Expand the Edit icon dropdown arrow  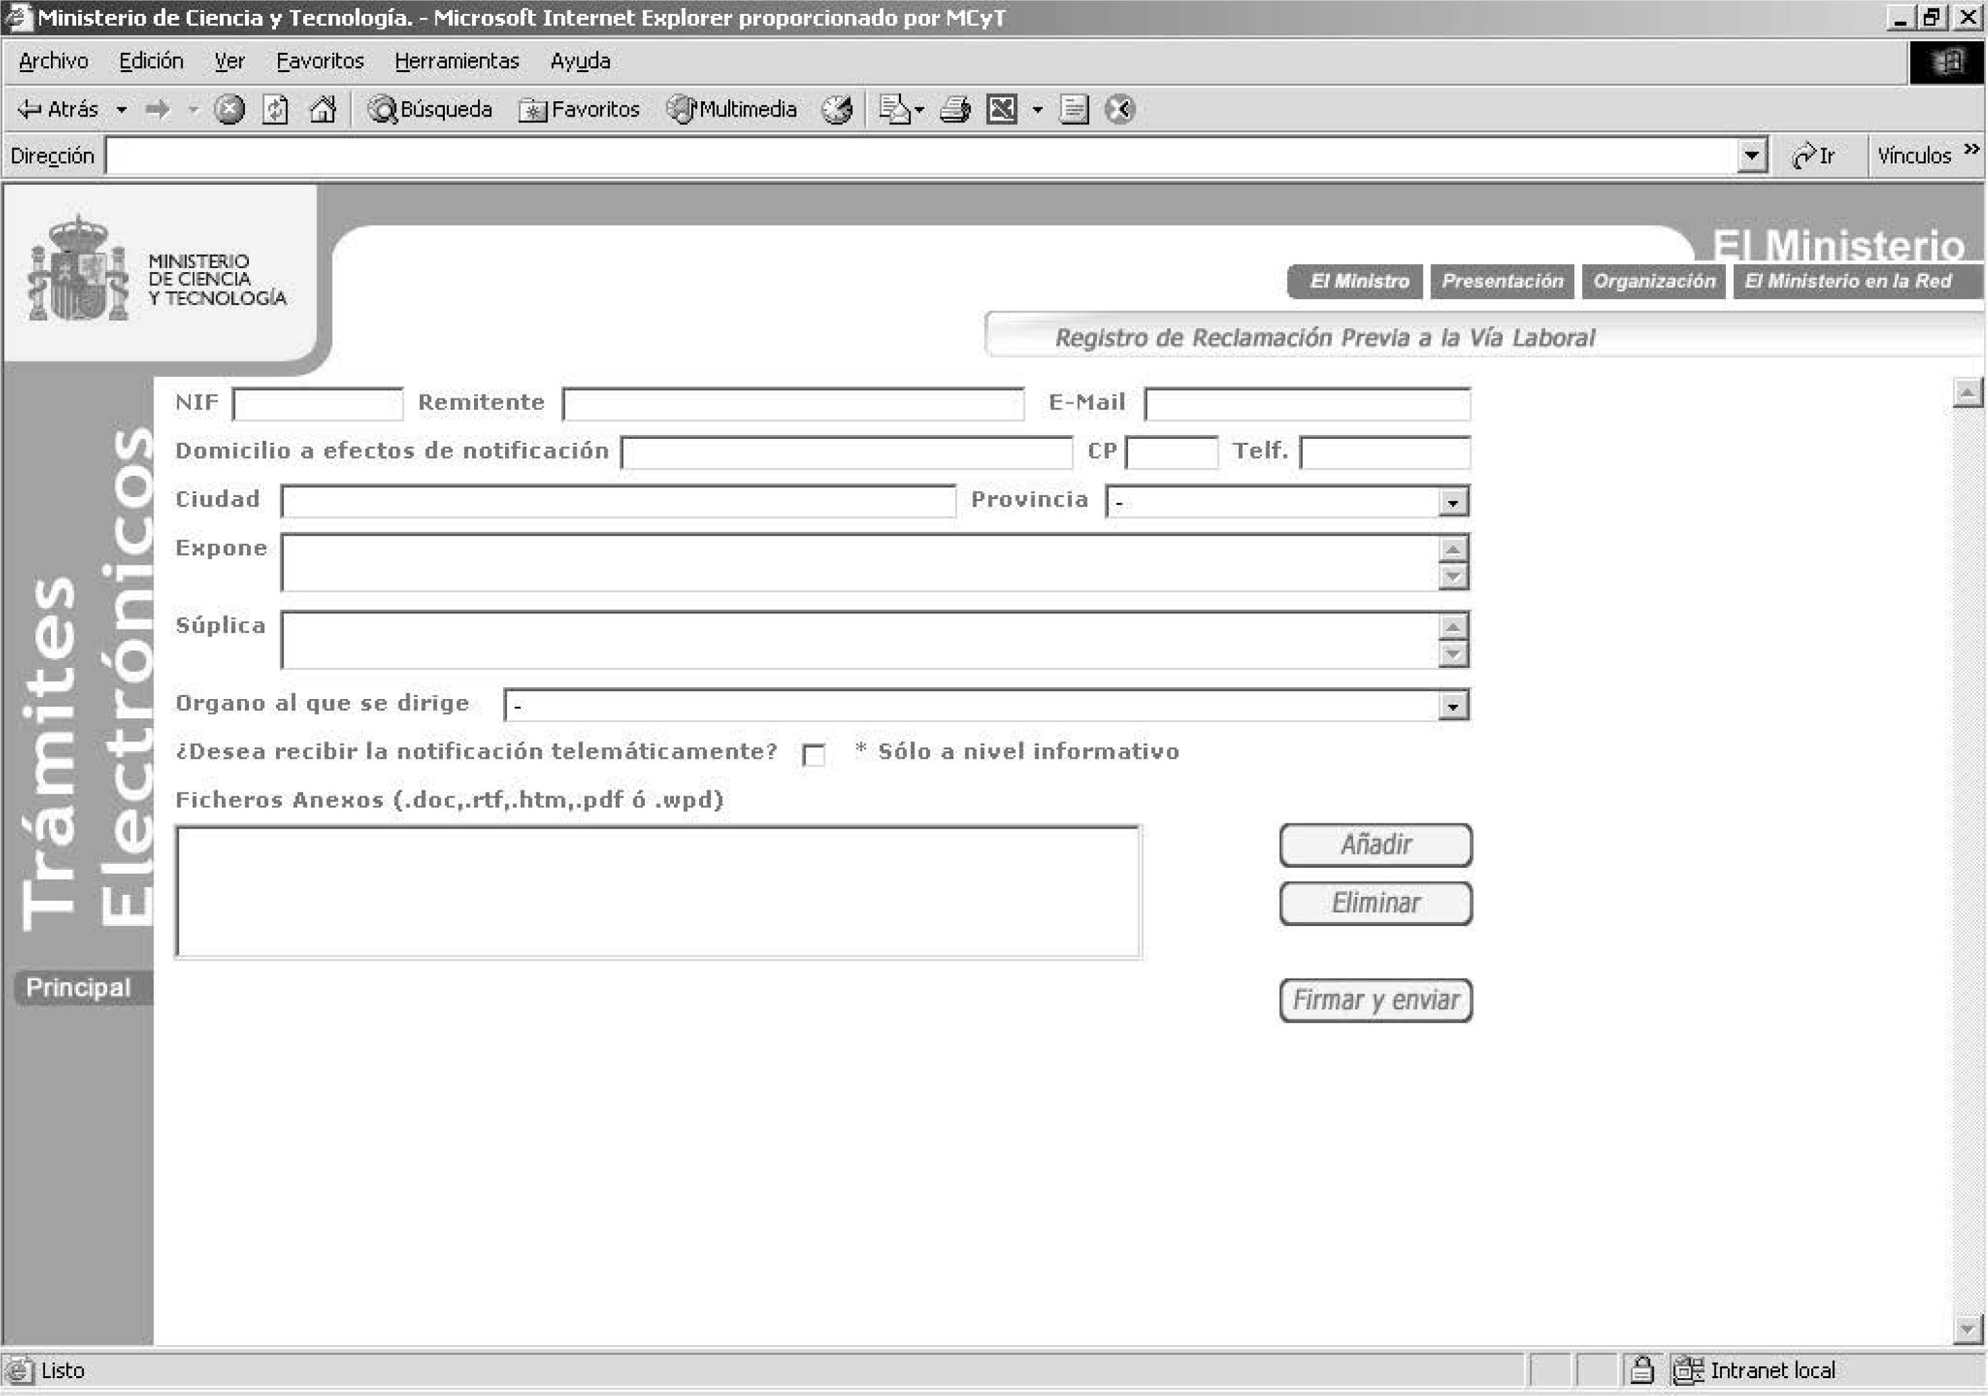[x=1037, y=110]
